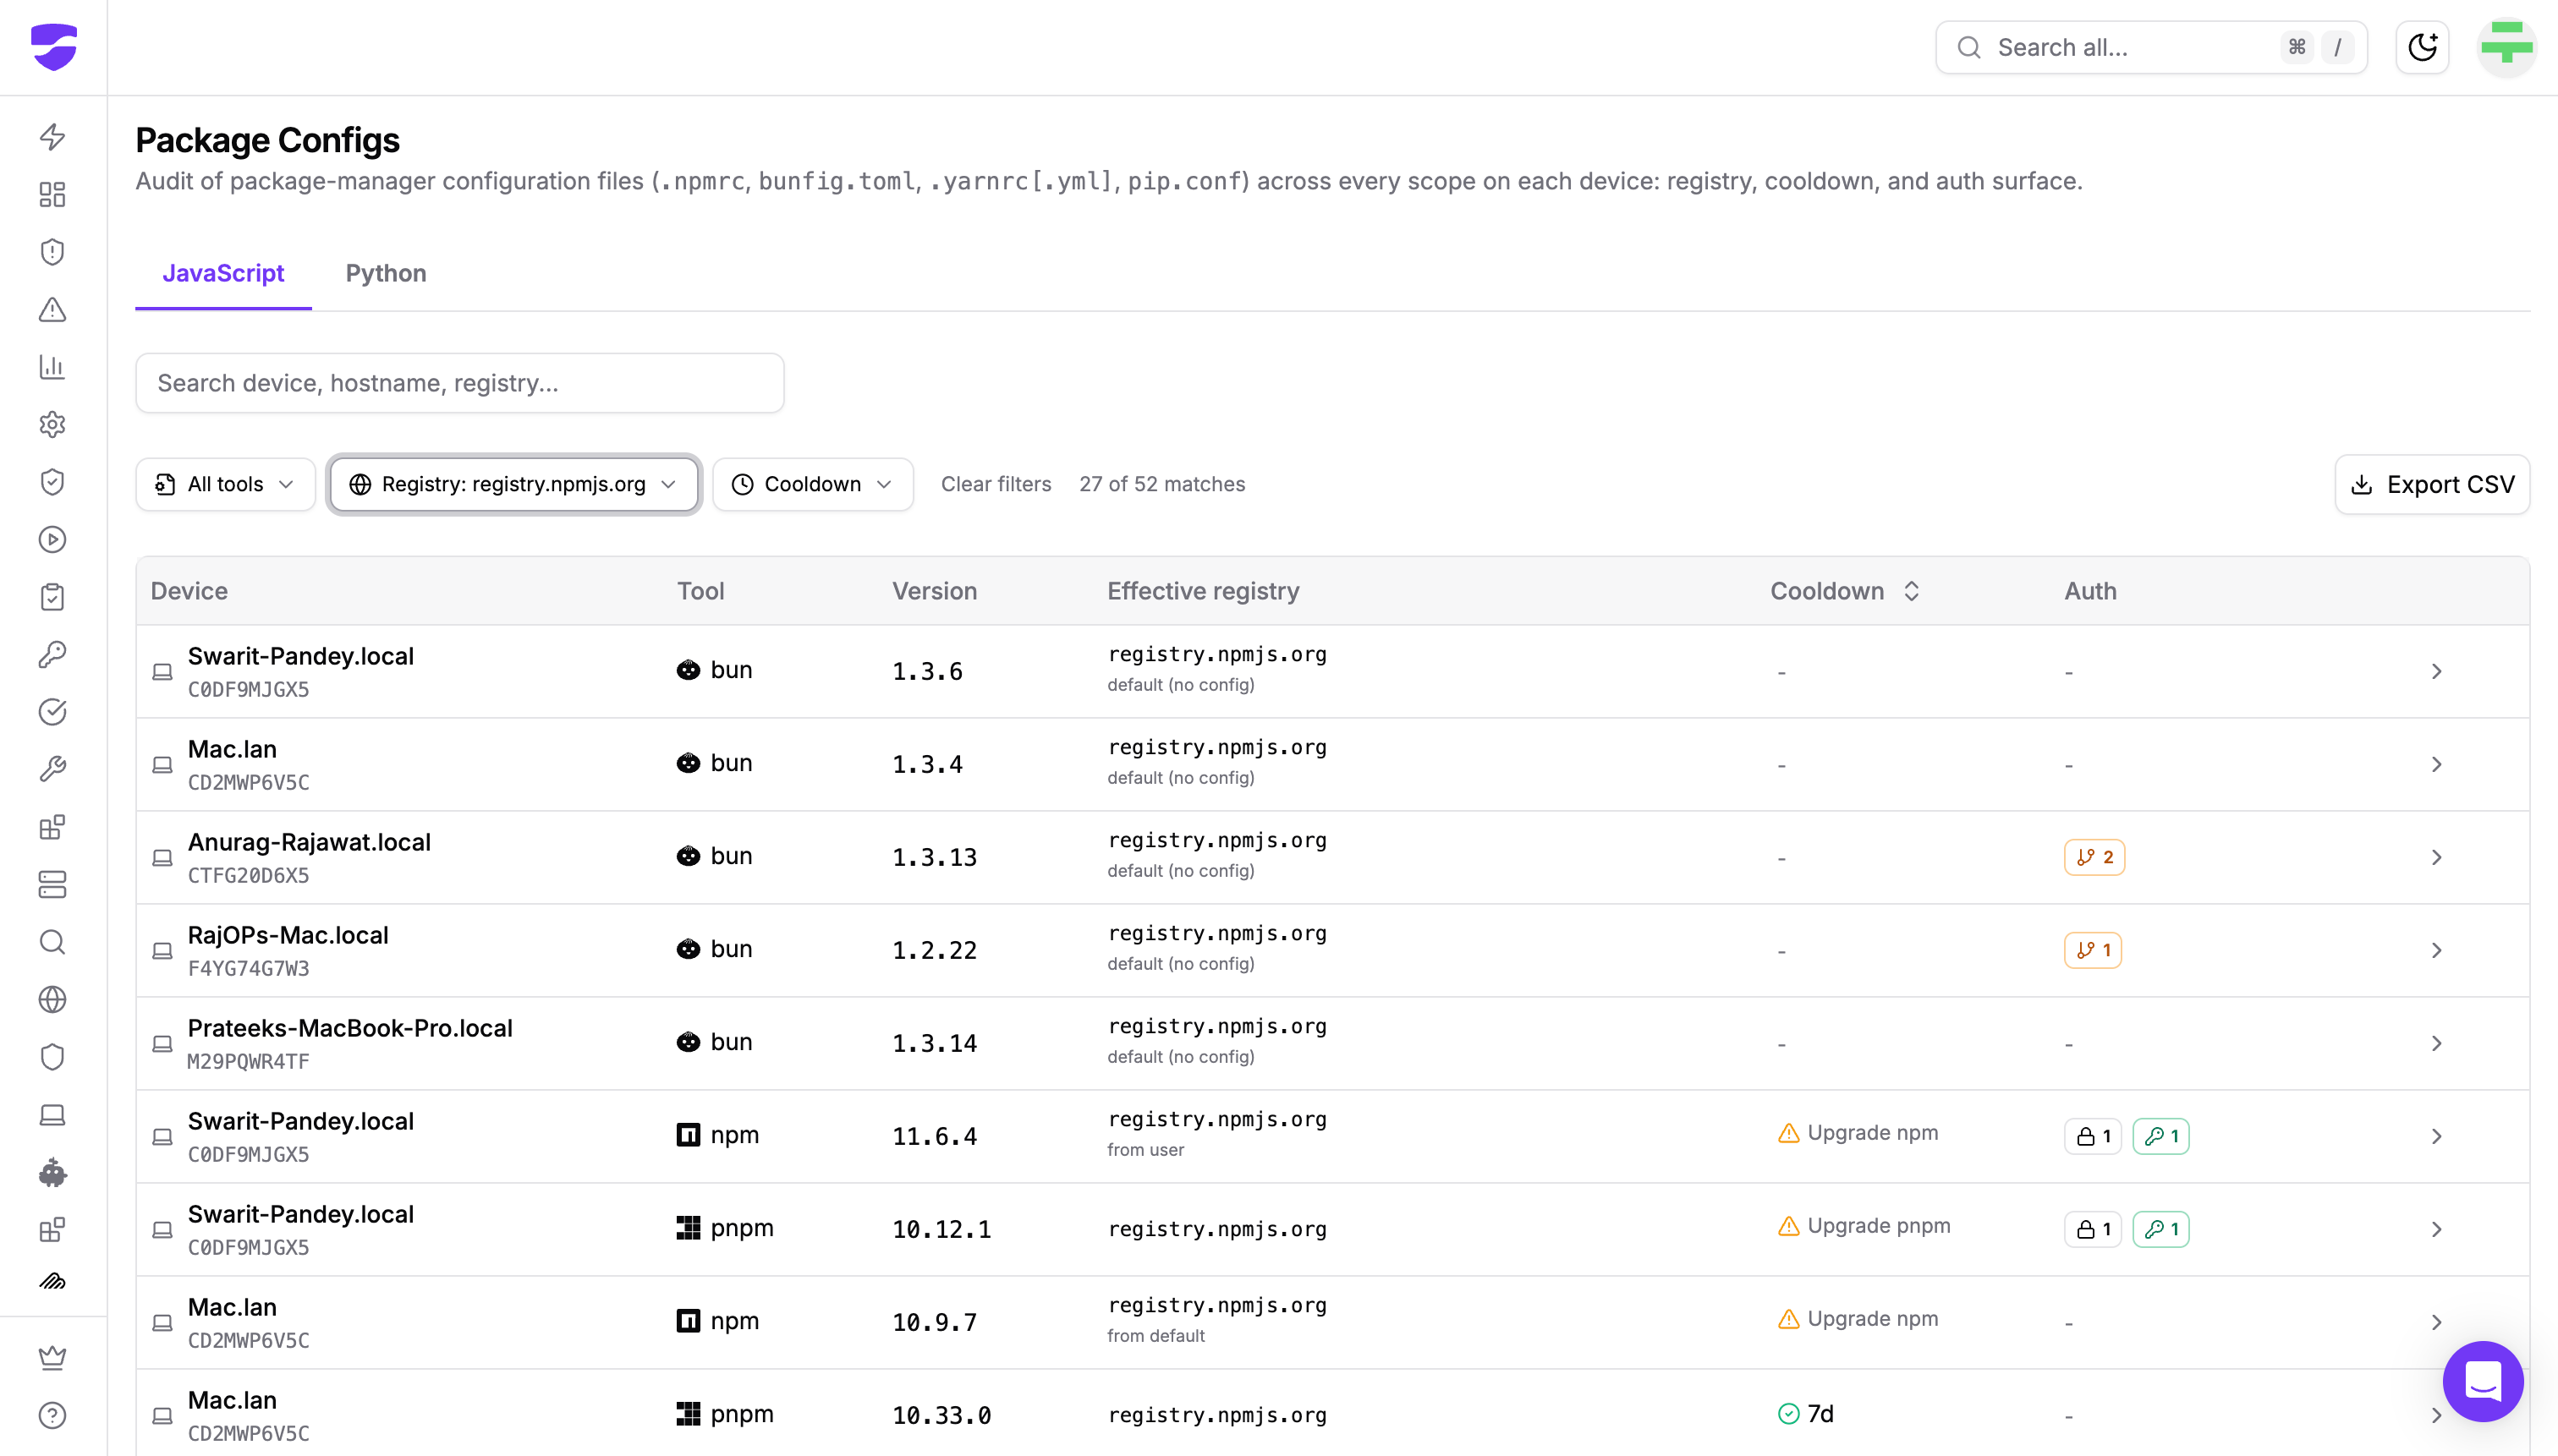Screen dimensions: 2558x1456
Task: Focus the Search device, hostname, registry field
Action: 460,383
